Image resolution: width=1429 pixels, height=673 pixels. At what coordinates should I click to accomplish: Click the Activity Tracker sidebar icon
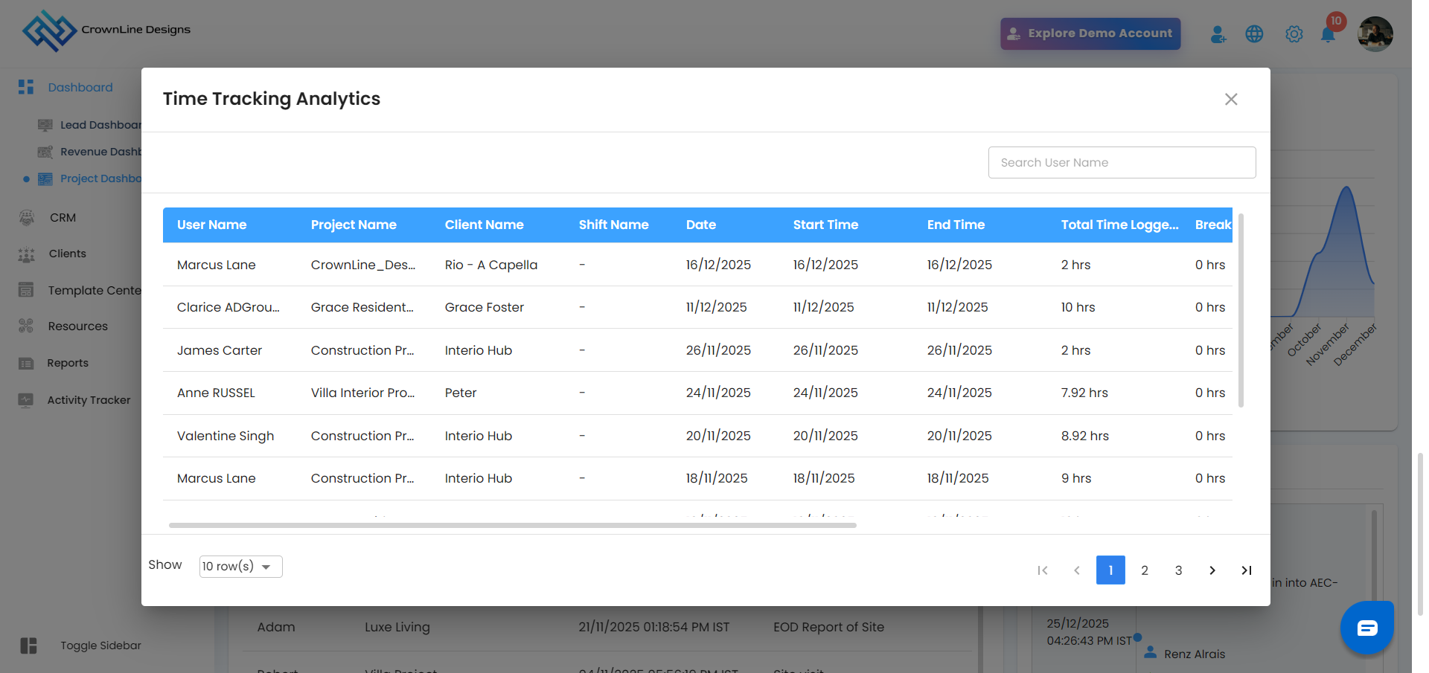[x=26, y=400]
